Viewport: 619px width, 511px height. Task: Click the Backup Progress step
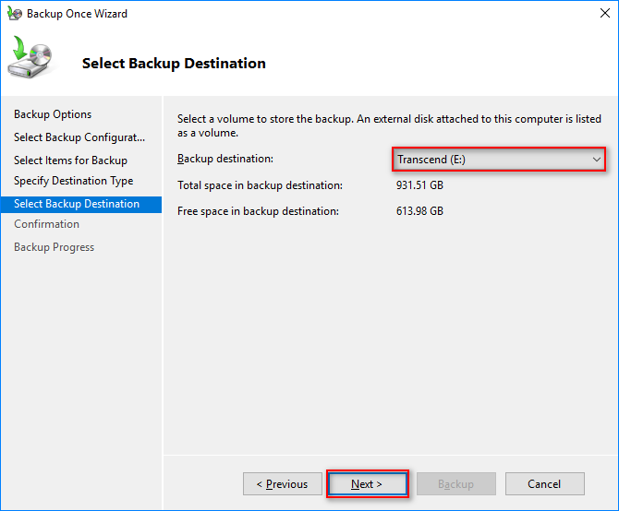pos(55,247)
